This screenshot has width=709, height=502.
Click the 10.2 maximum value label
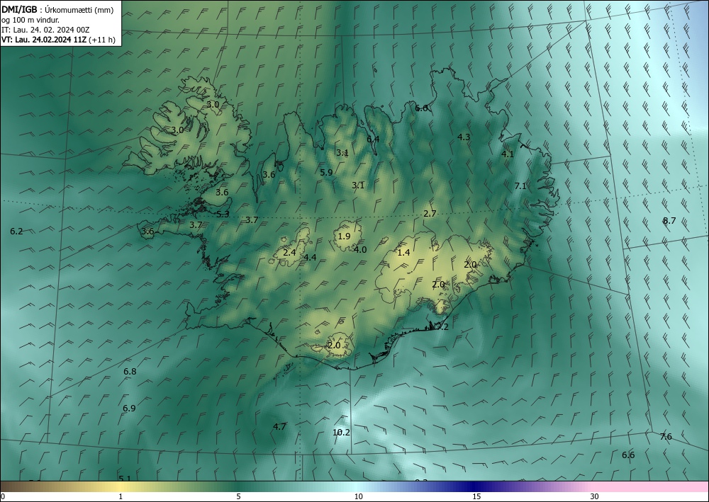point(341,433)
